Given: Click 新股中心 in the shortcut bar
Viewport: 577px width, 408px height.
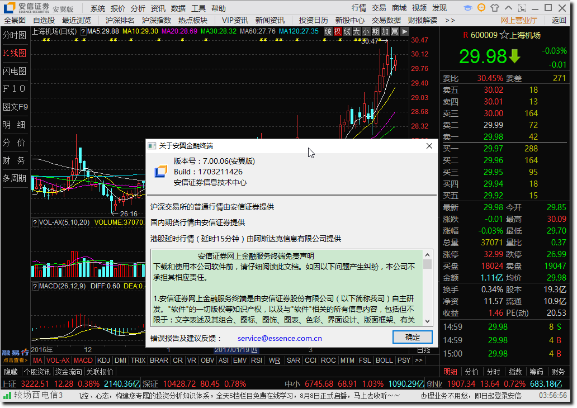Looking at the screenshot, I should tap(349, 20).
